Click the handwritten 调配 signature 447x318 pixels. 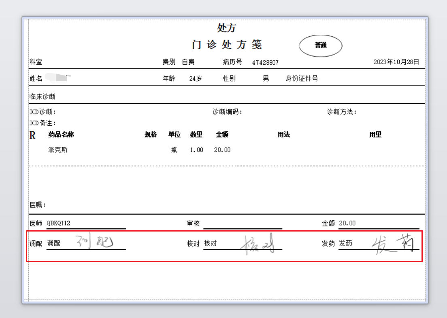click(x=95, y=242)
